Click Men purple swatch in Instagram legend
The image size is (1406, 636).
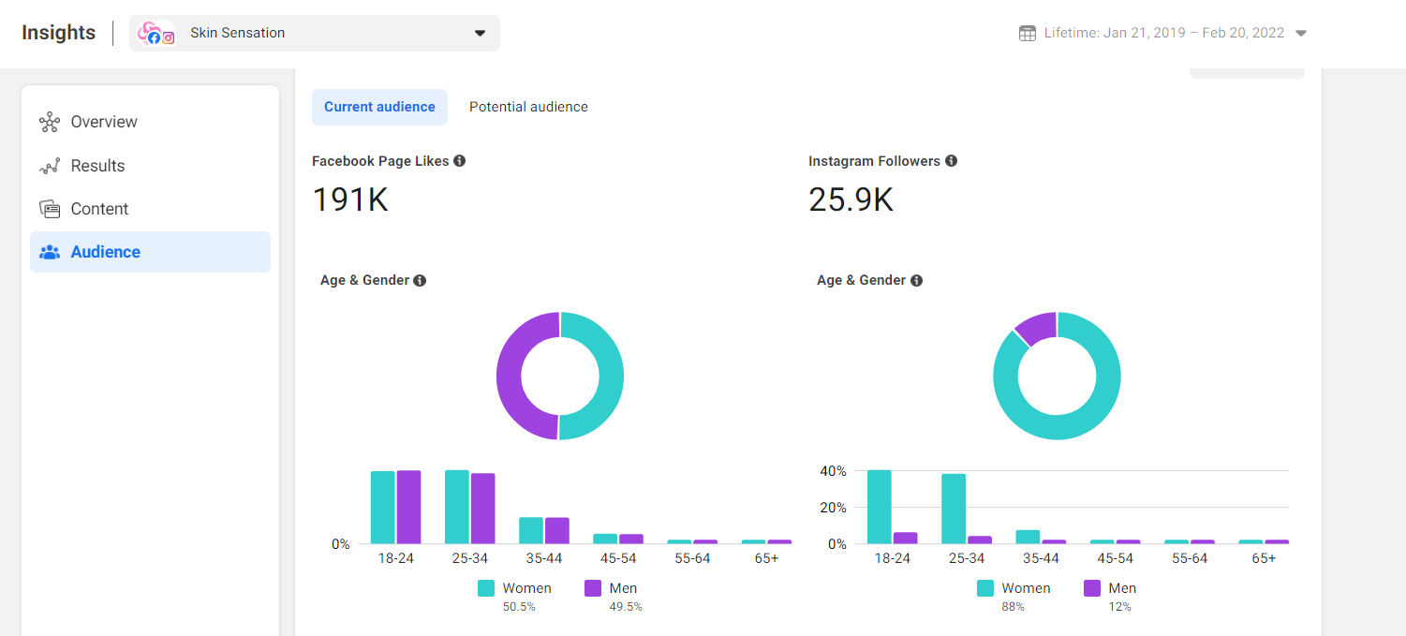point(1092,588)
